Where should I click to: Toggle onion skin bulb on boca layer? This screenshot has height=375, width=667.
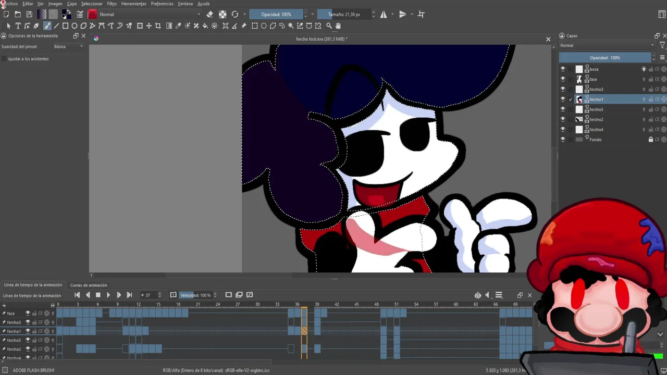point(644,69)
